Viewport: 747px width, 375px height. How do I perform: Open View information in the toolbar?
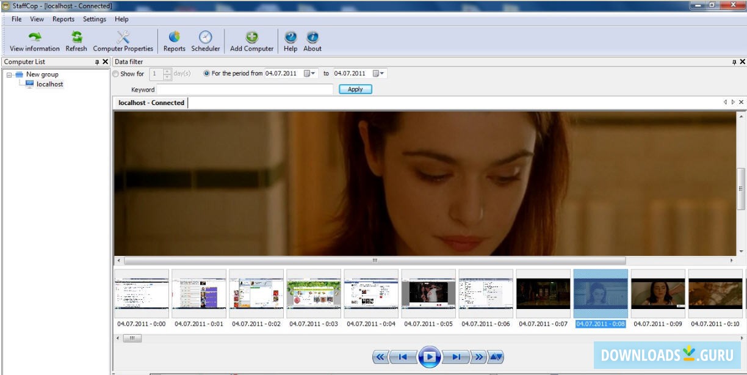point(35,42)
